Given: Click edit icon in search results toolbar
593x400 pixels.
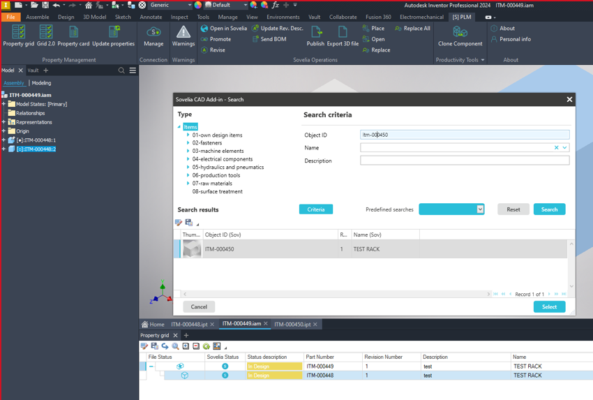Looking at the screenshot, I should tap(179, 223).
